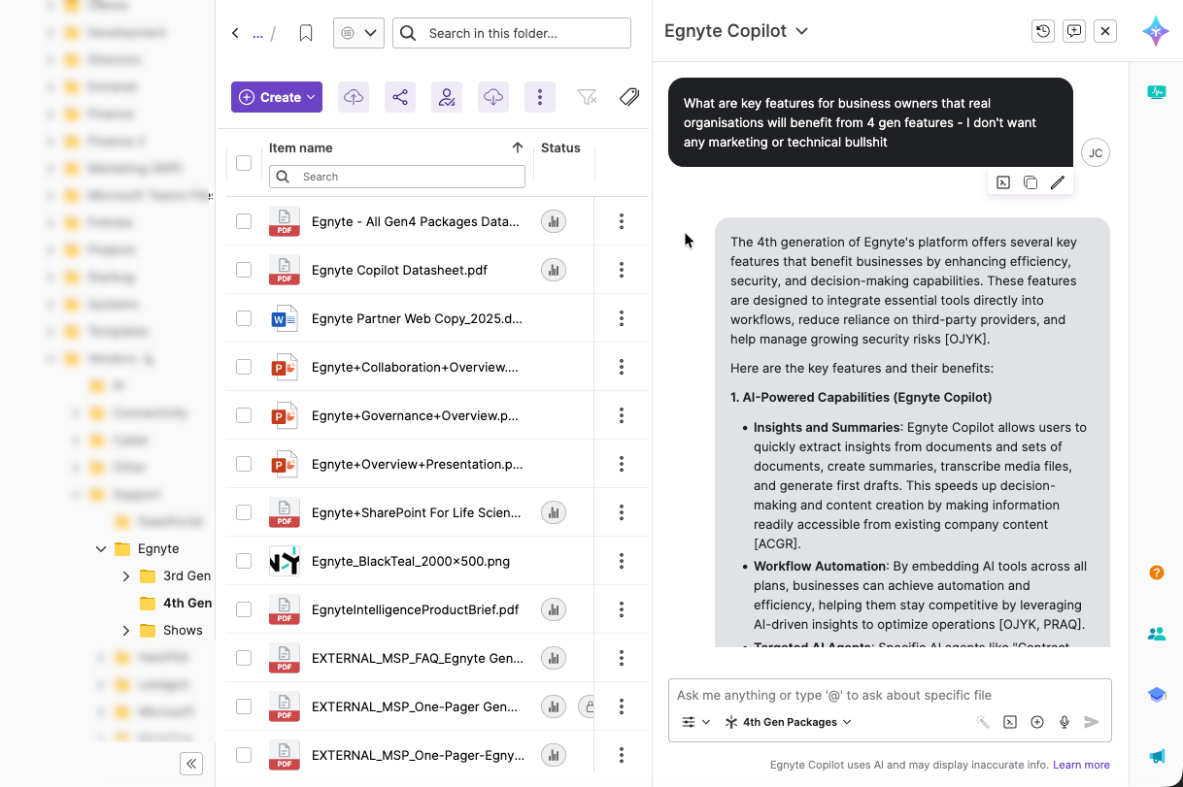Image resolution: width=1183 pixels, height=787 pixels.
Task: Open the search scope dropdown
Action: (x=358, y=33)
